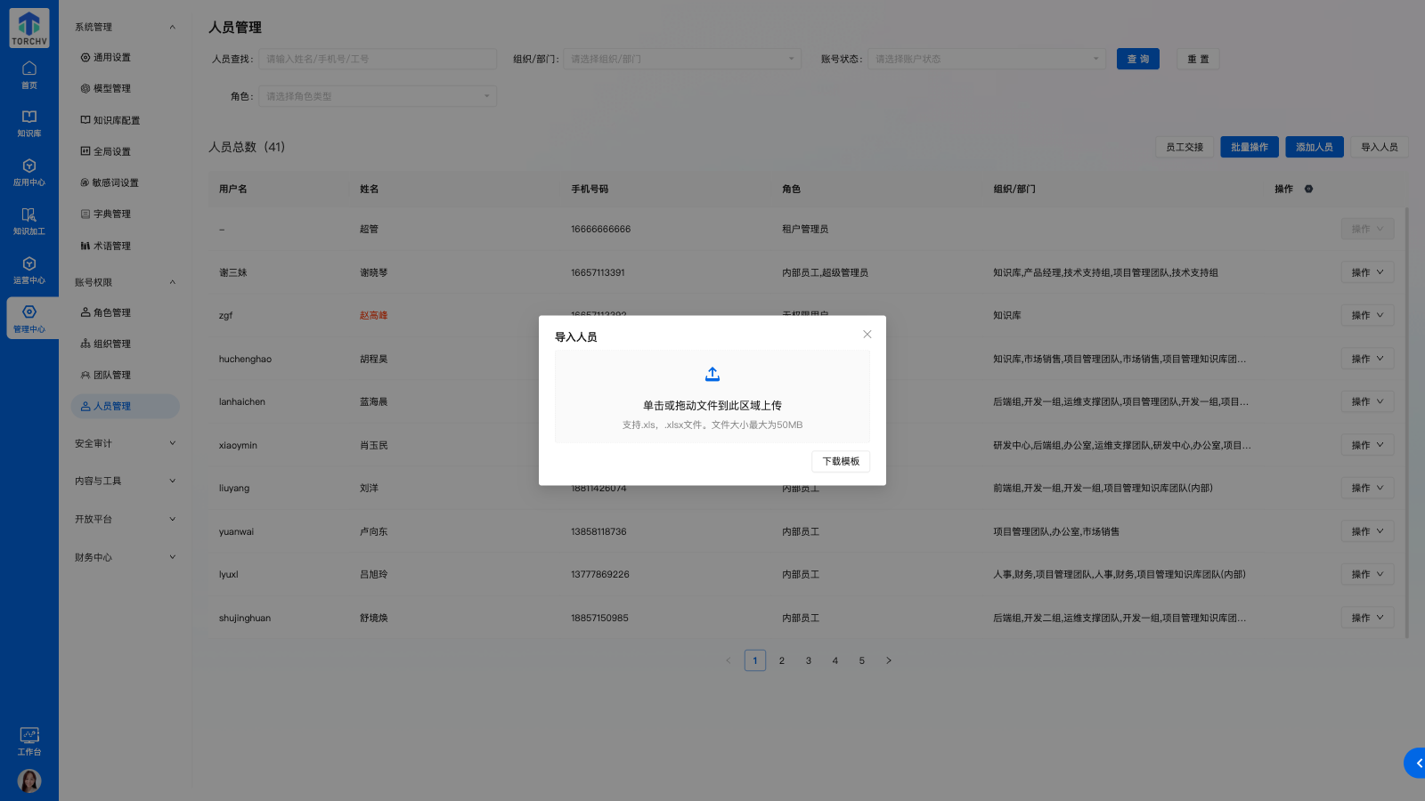Image resolution: width=1425 pixels, height=801 pixels.
Task: Click the 查询 search button
Action: click(x=1137, y=59)
